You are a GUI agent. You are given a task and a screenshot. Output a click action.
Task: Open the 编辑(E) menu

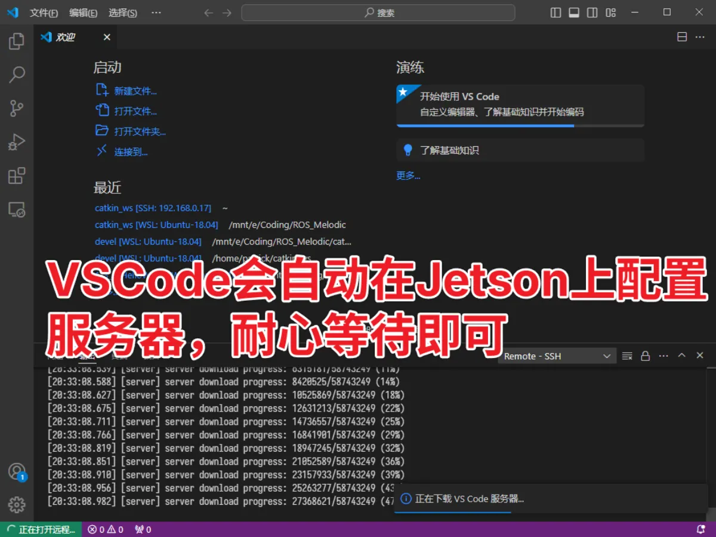pyautogui.click(x=82, y=12)
